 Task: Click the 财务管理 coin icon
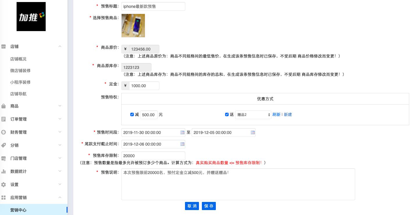[4, 132]
